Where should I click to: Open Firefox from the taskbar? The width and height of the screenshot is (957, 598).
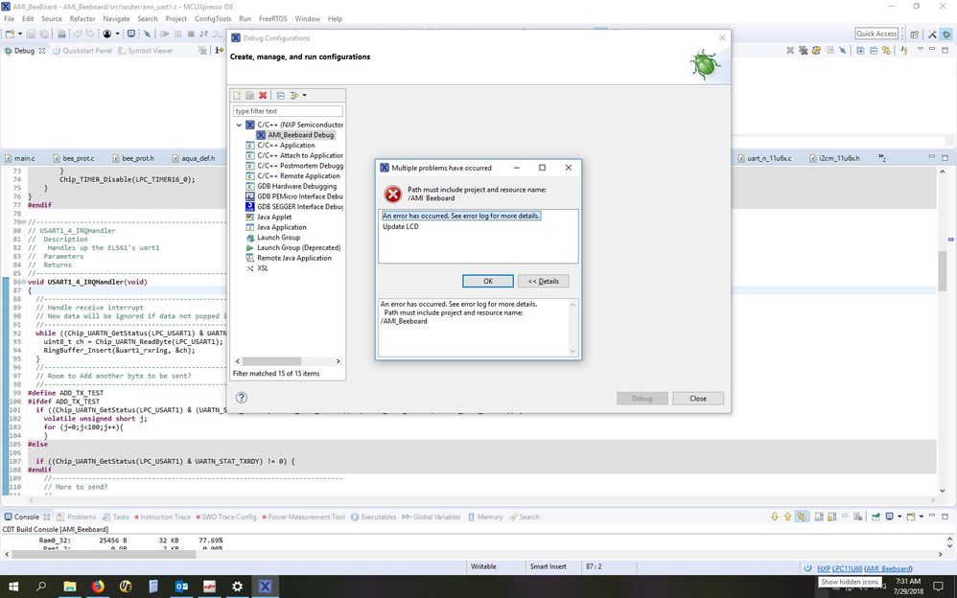click(98, 586)
